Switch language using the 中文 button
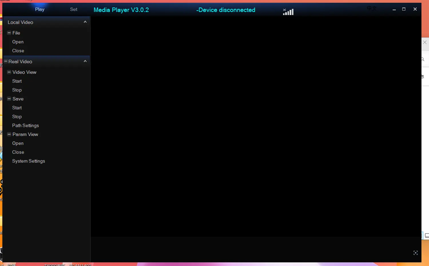The width and height of the screenshot is (429, 266). [372, 8]
